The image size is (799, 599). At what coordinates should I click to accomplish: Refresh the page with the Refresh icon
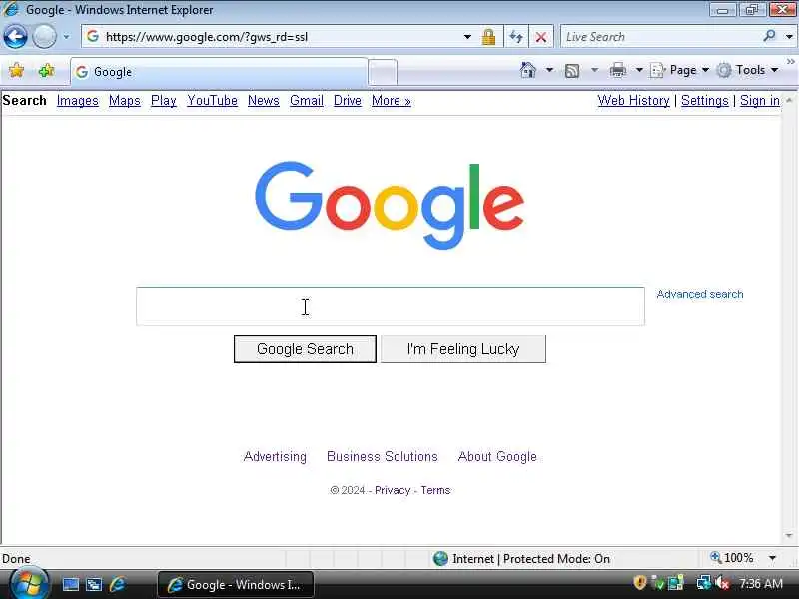pyautogui.click(x=516, y=37)
